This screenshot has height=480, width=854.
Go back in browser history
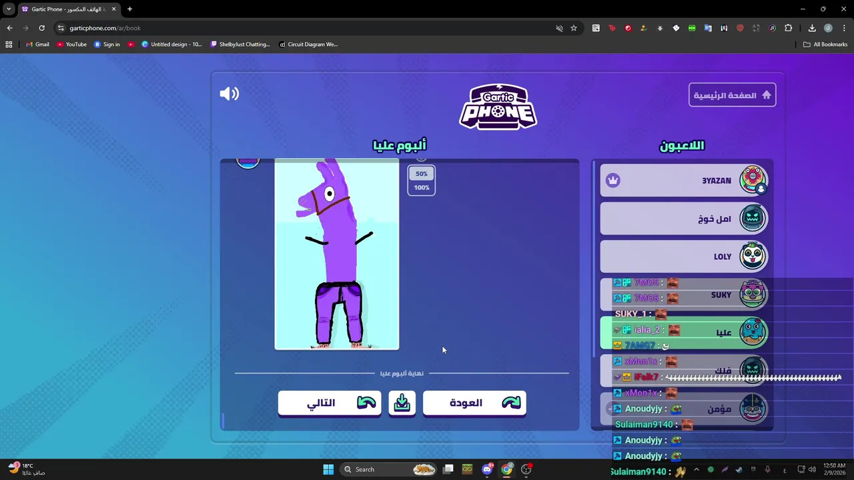click(x=9, y=28)
